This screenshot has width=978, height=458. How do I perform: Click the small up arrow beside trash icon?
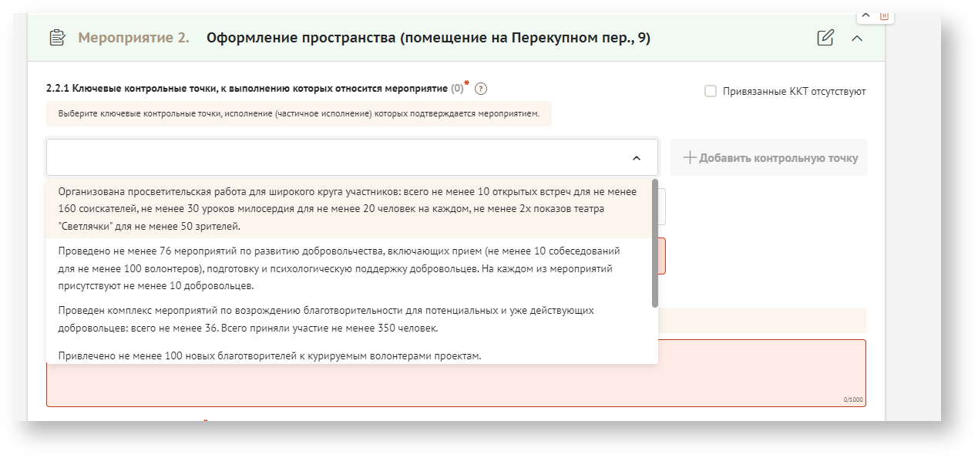[865, 15]
